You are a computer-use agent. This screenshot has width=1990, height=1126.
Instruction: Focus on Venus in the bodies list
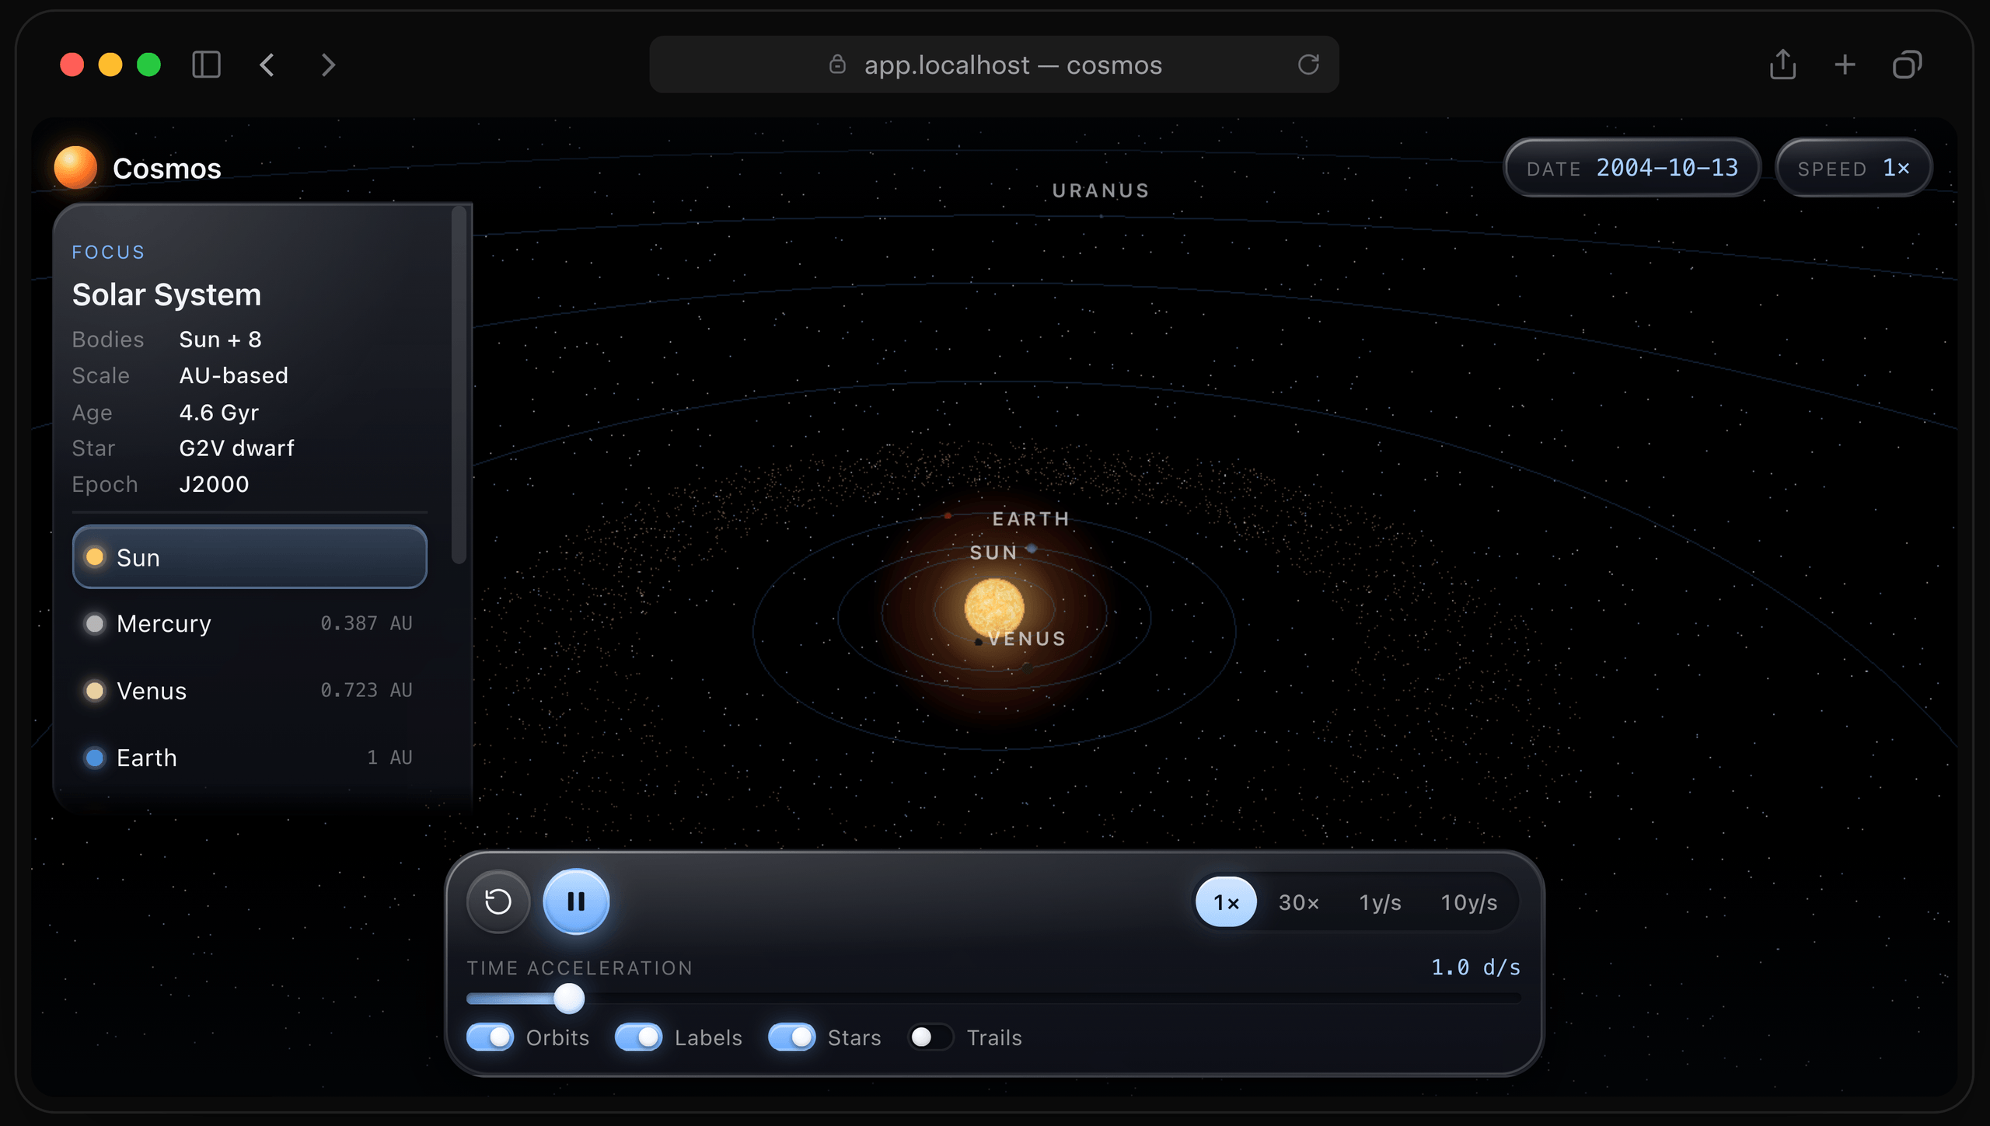(250, 691)
